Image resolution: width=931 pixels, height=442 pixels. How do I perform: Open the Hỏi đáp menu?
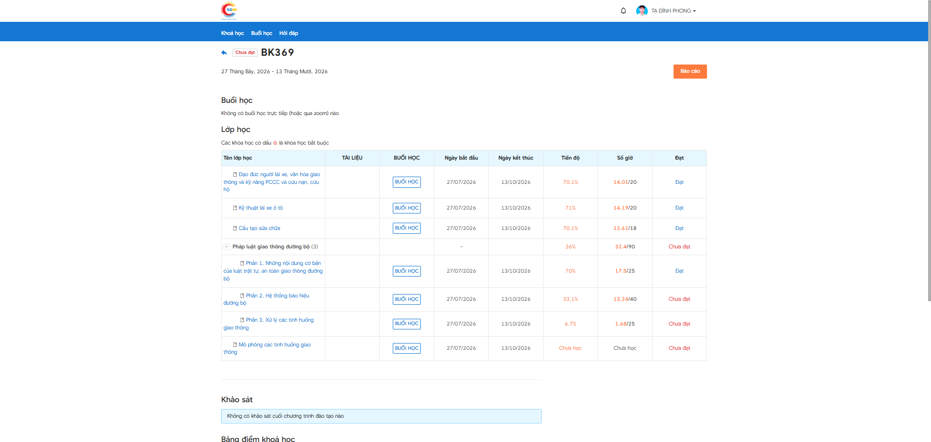pyautogui.click(x=289, y=33)
